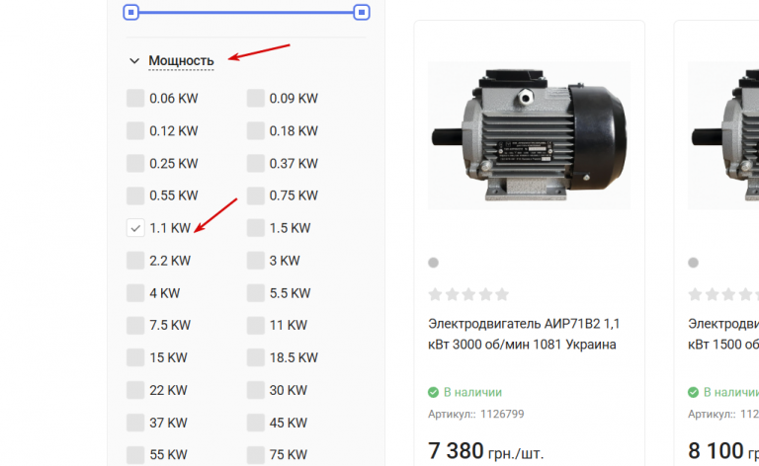Click the В наличии status of АИР71В2

(x=473, y=392)
